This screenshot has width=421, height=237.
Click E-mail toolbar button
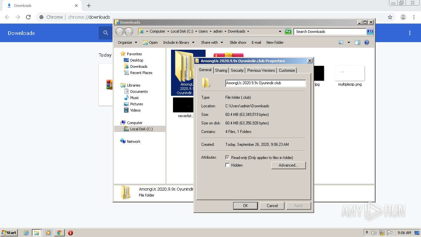pyautogui.click(x=256, y=42)
